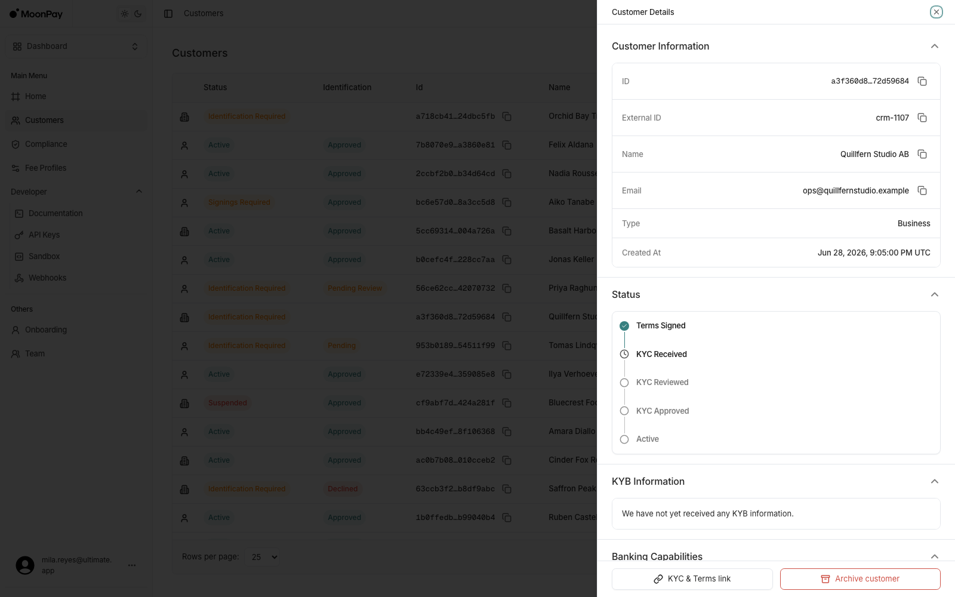Collapse the Developer menu group
955x597 pixels.
tap(139, 192)
